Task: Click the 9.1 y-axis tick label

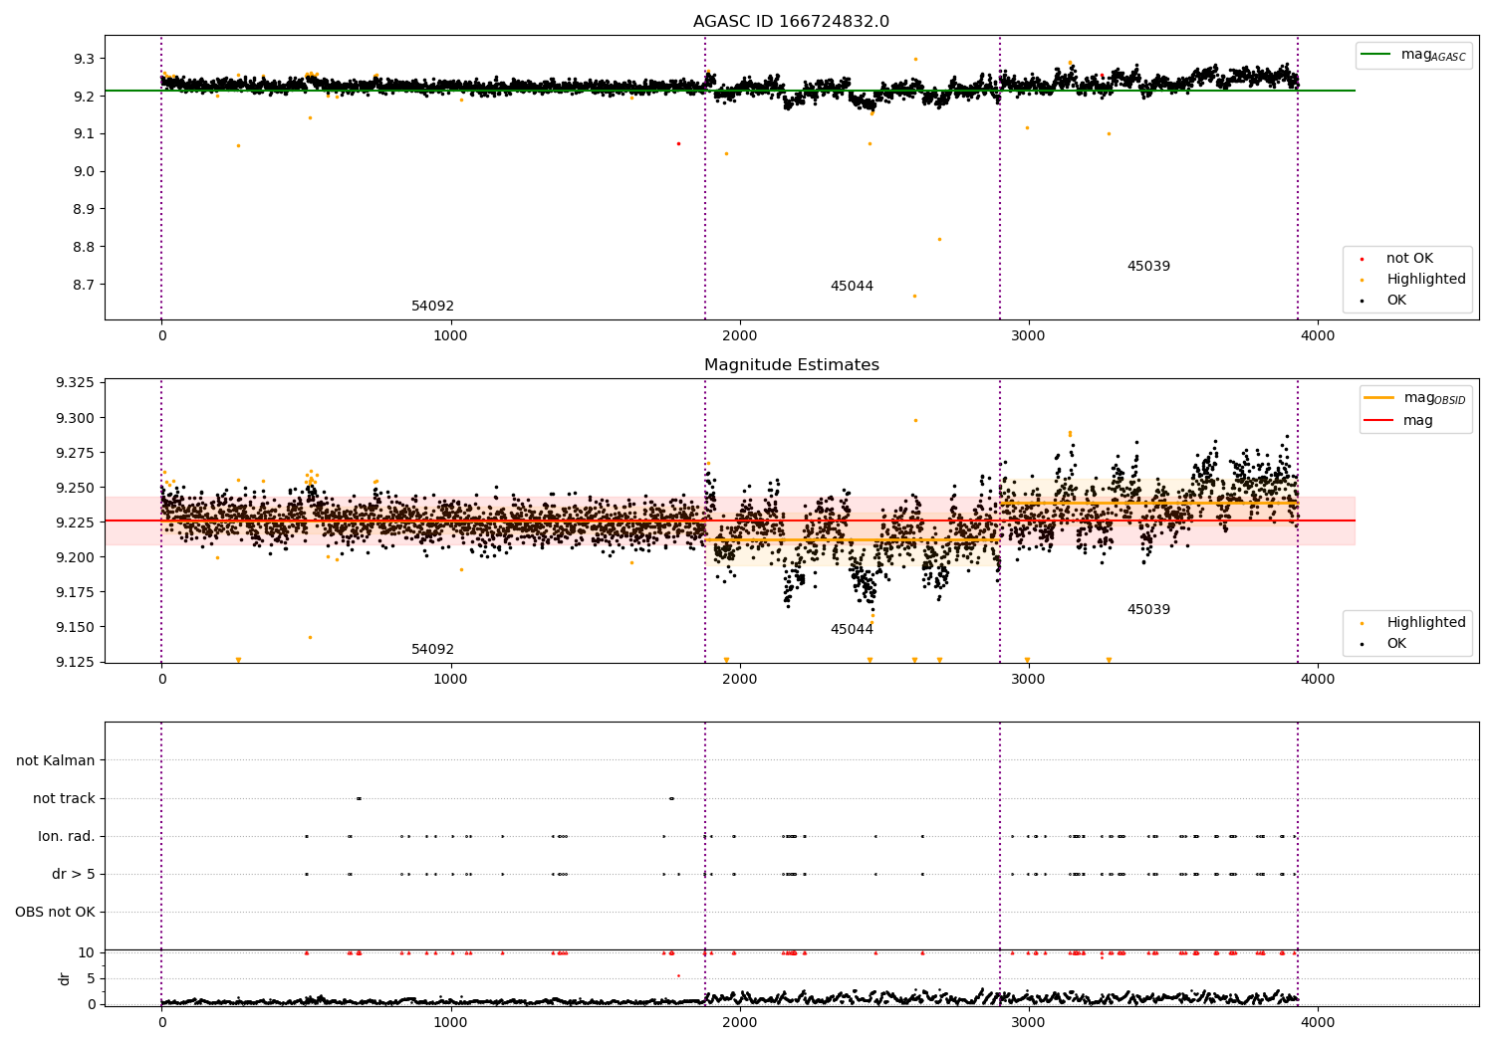Action: coord(85,133)
